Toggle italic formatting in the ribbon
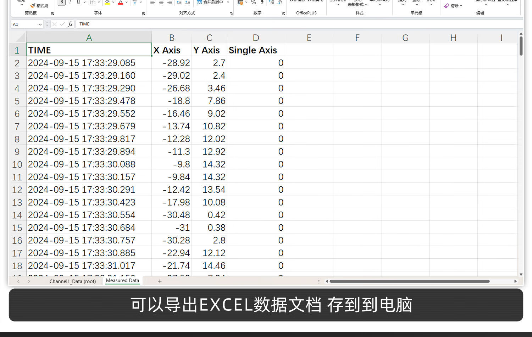This screenshot has width=532, height=337. [x=70, y=2]
